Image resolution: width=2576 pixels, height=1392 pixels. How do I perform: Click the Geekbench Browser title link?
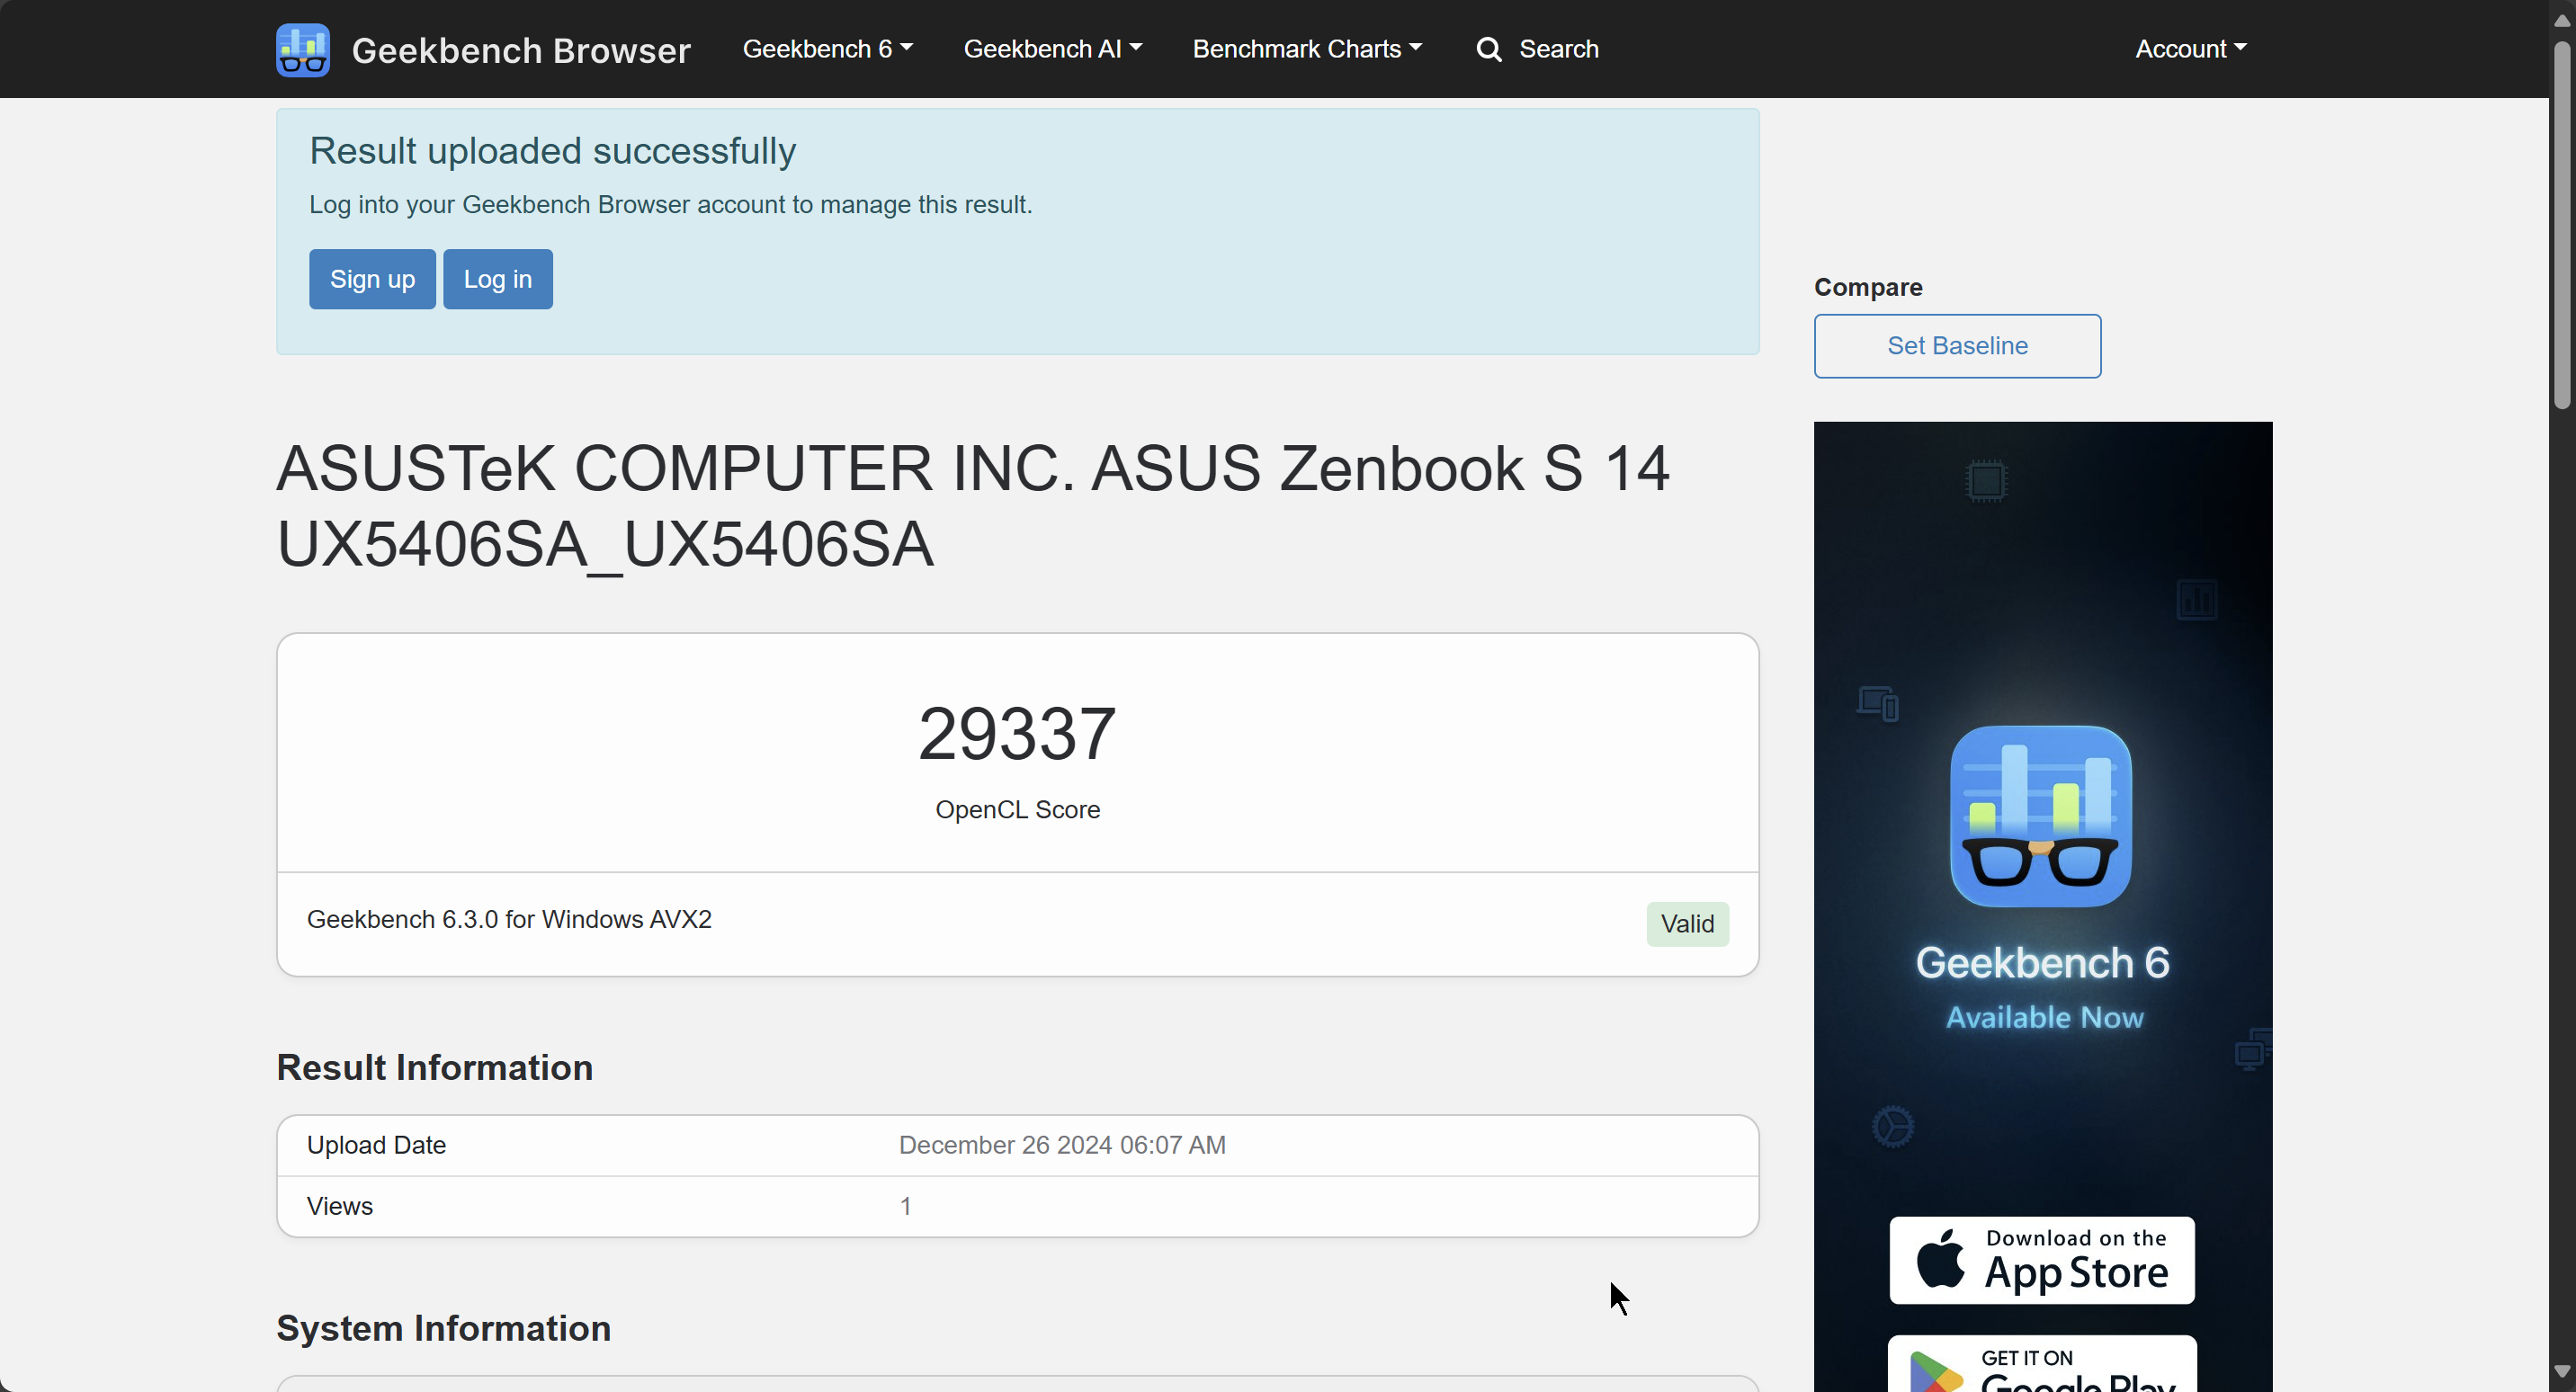coord(521,50)
